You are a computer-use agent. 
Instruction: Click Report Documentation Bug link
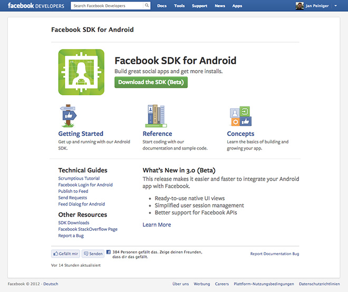pyautogui.click(x=275, y=254)
